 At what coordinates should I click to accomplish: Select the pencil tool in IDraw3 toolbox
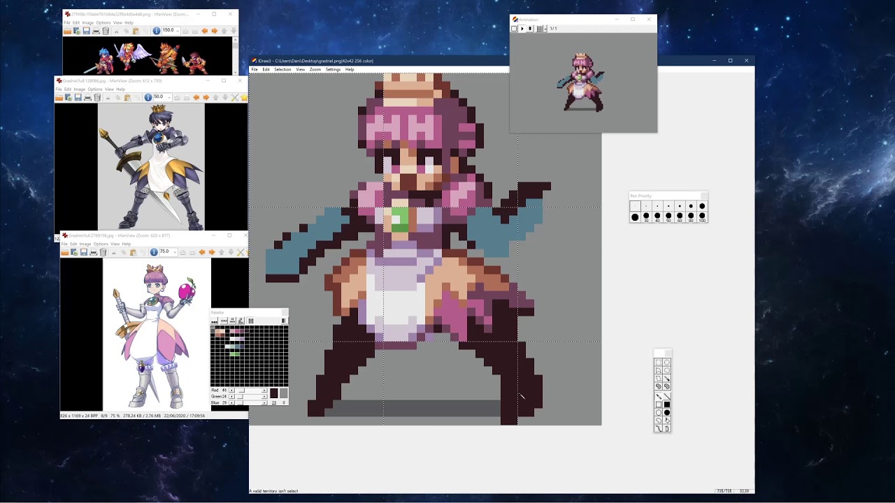[x=658, y=396]
